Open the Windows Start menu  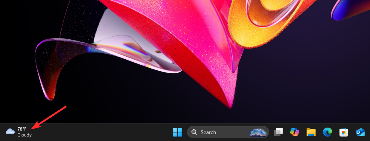pyautogui.click(x=177, y=132)
